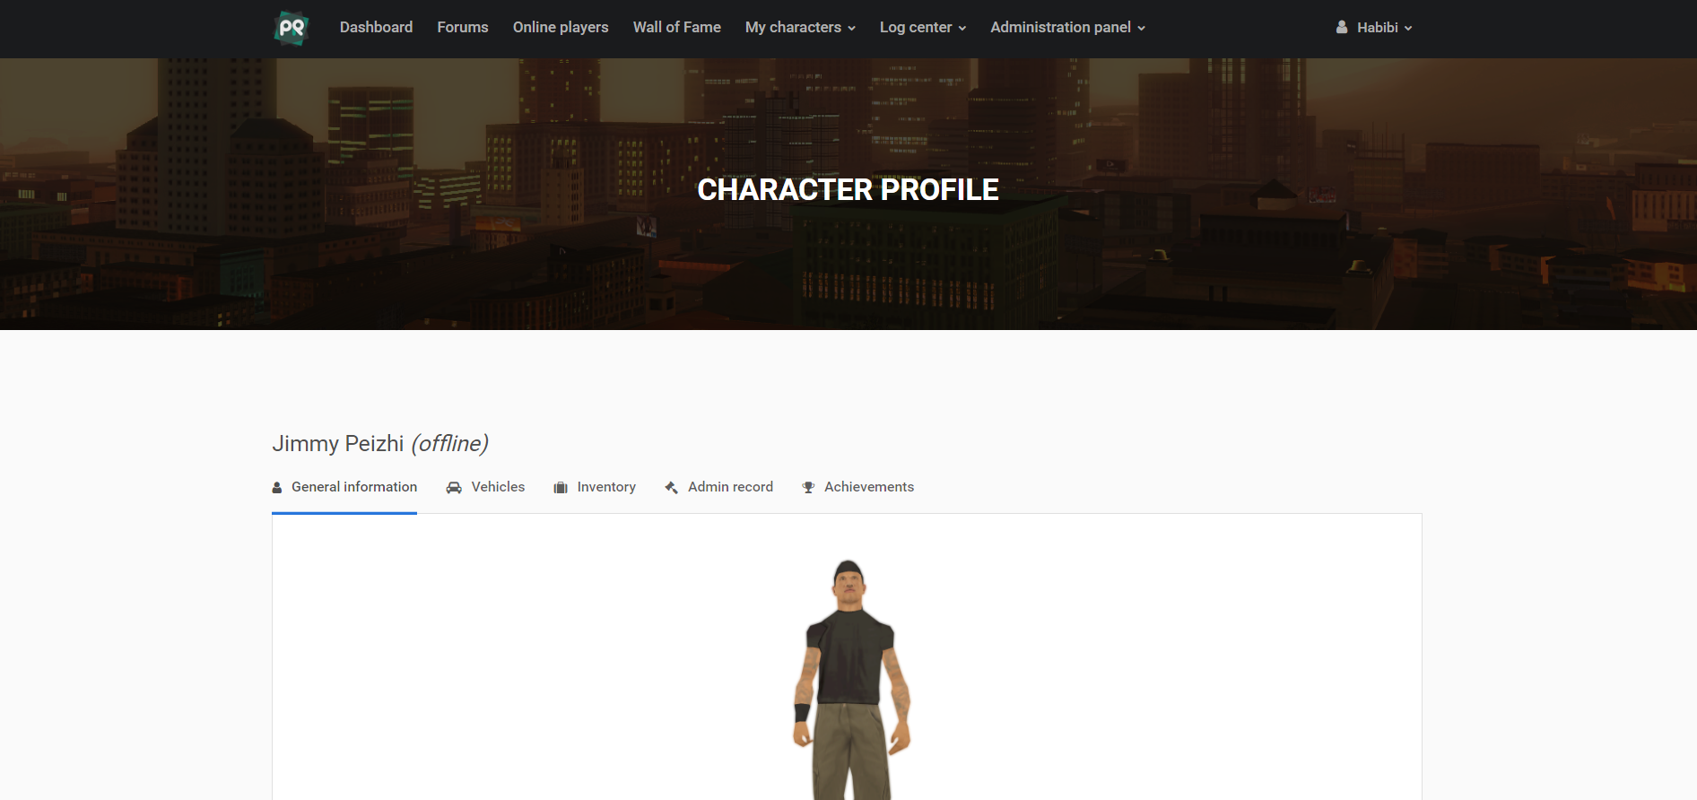The width and height of the screenshot is (1697, 800).
Task: Select the Admin record tab
Action: coord(718,487)
